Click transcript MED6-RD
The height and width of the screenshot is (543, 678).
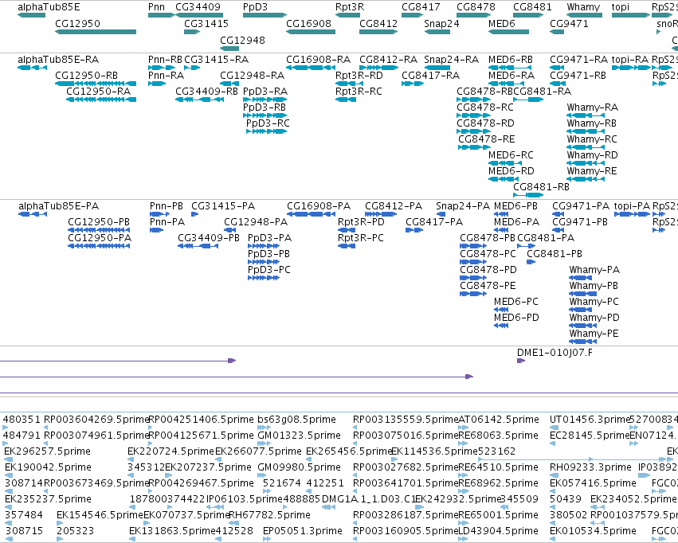[511, 171]
